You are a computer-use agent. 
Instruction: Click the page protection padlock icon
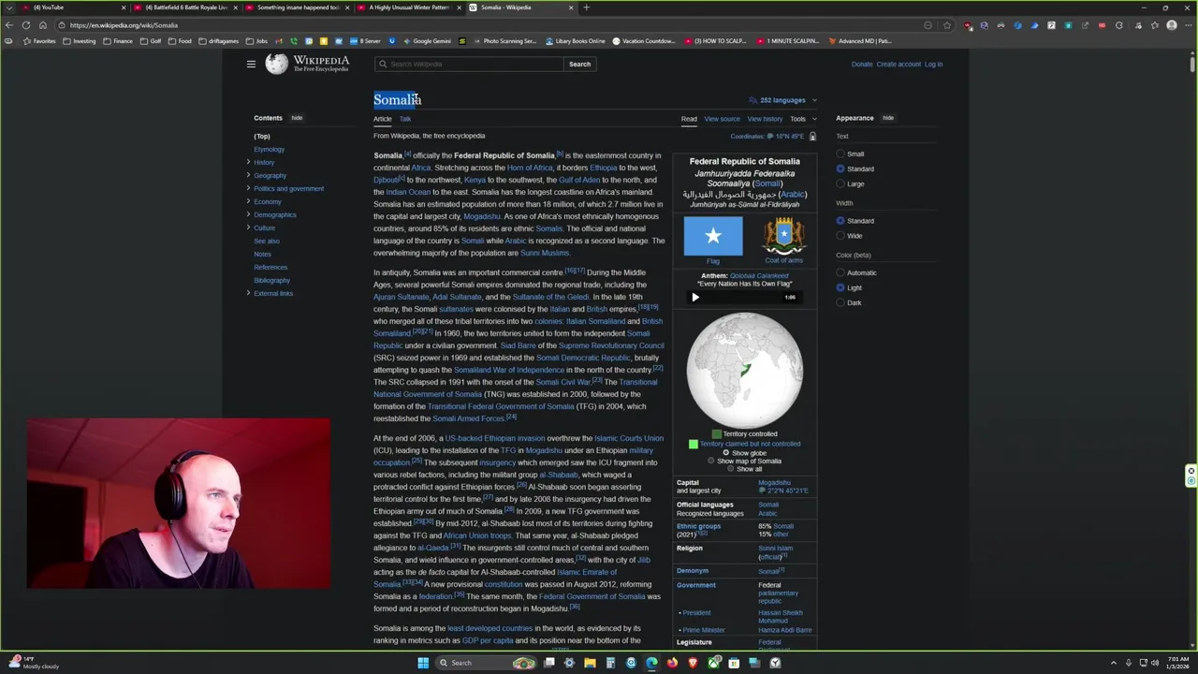click(812, 137)
